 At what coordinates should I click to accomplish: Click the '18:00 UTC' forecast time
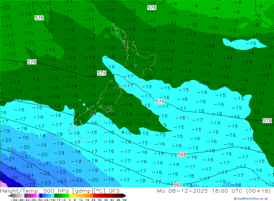coord(228,191)
